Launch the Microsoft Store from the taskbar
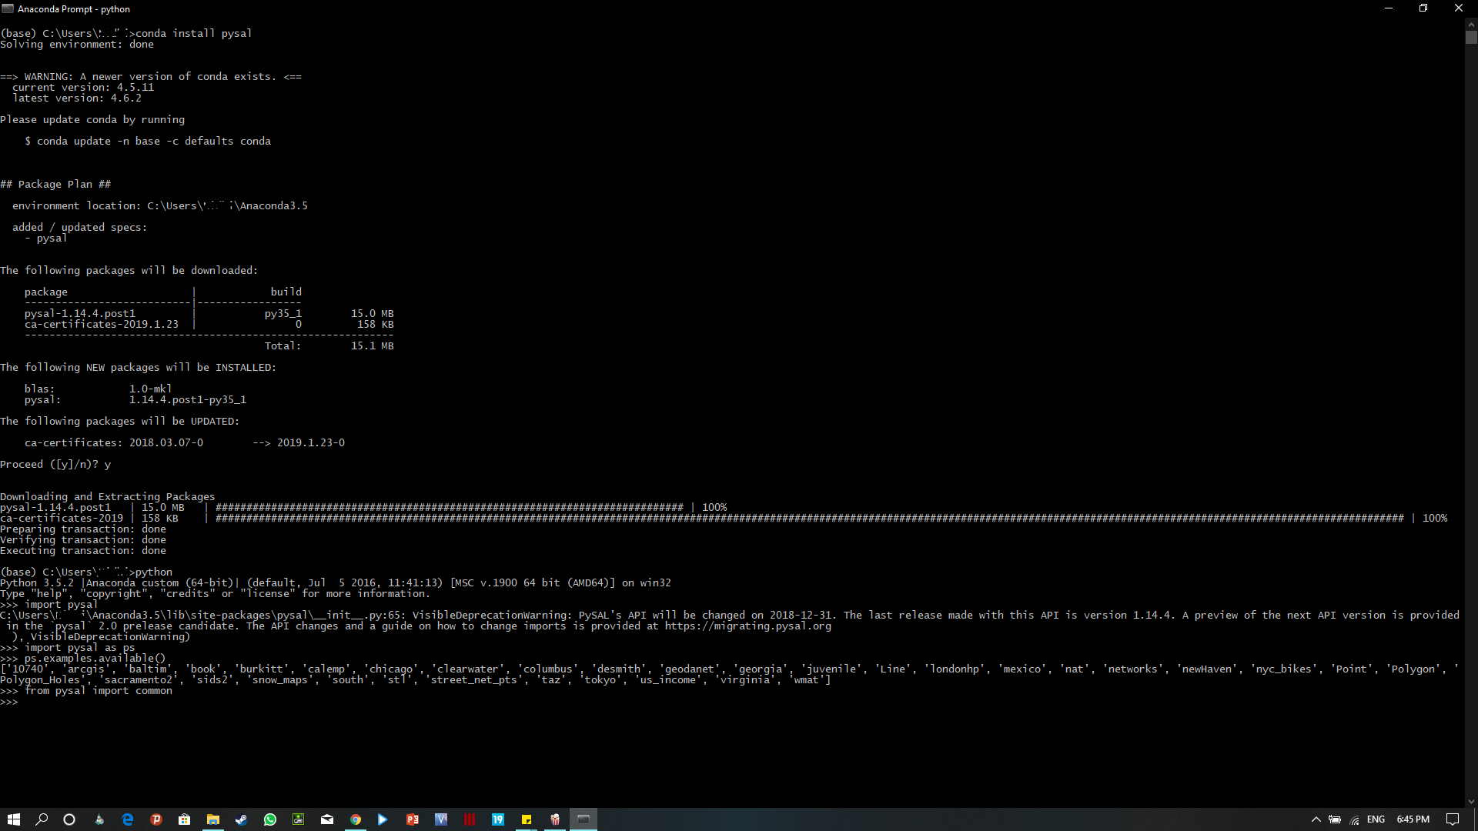The height and width of the screenshot is (831, 1478). 184,819
